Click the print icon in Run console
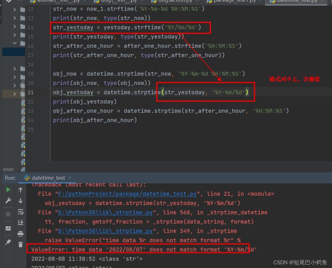Screen dimensions: 332x268 (x=20, y=234)
